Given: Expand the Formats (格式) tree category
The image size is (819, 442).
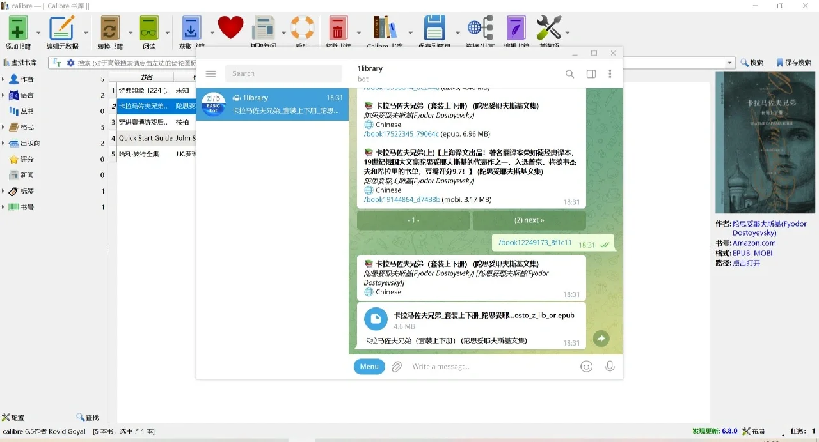Looking at the screenshot, I should tap(3, 127).
